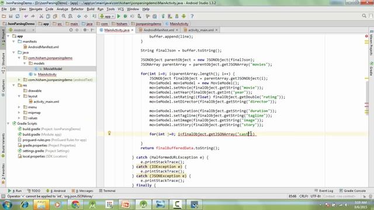This screenshot has width=374, height=210.
Task: Click the Make Project icon
Action: tap(95, 16)
